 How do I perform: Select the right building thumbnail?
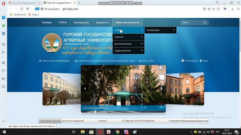coord(185,89)
